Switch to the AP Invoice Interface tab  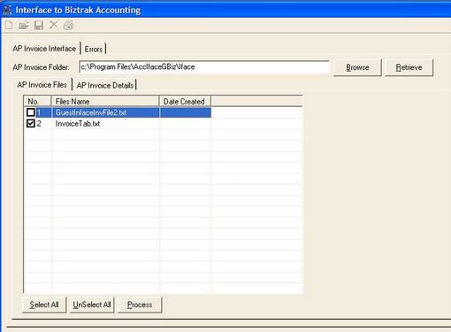[44, 49]
